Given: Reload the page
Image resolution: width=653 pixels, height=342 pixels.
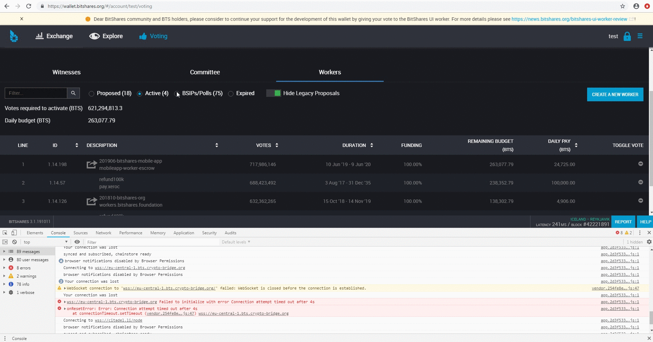Looking at the screenshot, I should pyautogui.click(x=29, y=6).
